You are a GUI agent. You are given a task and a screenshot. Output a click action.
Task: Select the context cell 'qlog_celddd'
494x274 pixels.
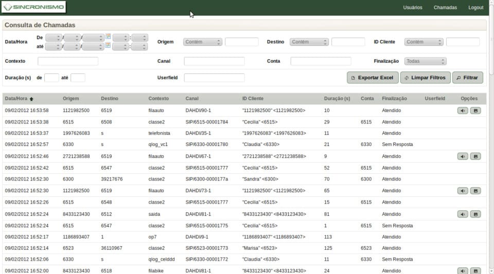pyautogui.click(x=162, y=260)
